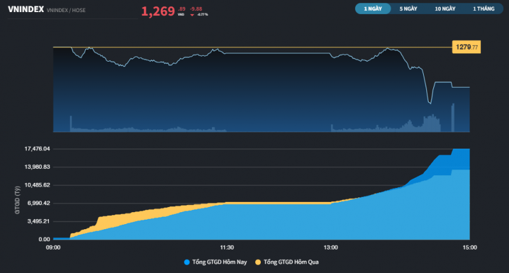This screenshot has width=509, height=273.
Task: Click the bold VNINDEX title
Action: [25, 10]
